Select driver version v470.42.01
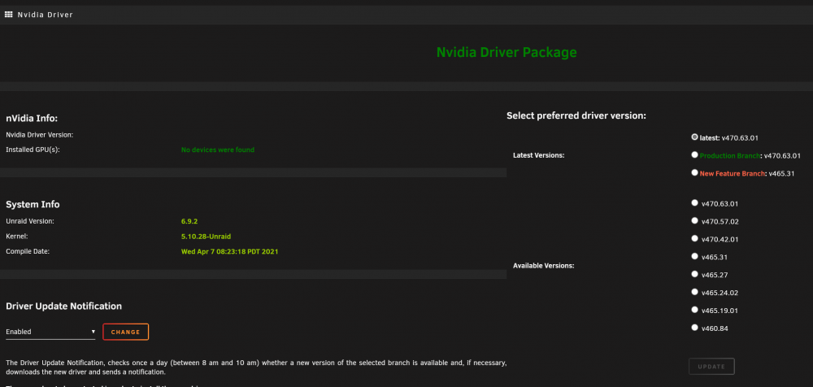This screenshot has width=813, height=387. (x=694, y=239)
